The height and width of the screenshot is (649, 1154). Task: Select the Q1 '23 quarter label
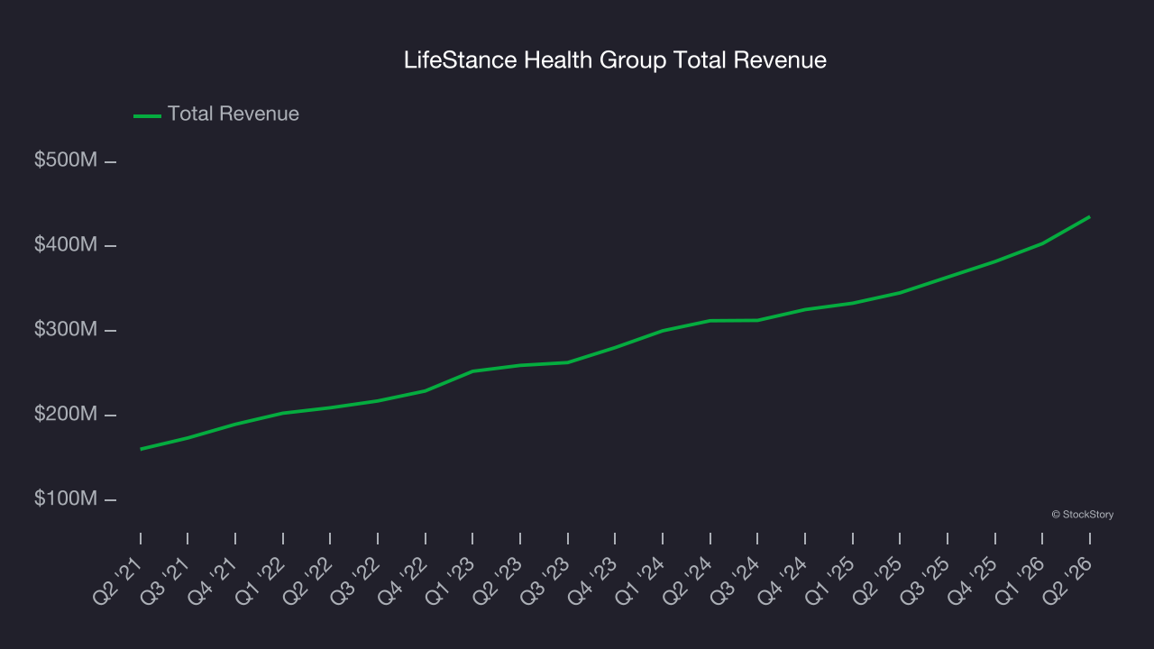click(451, 580)
